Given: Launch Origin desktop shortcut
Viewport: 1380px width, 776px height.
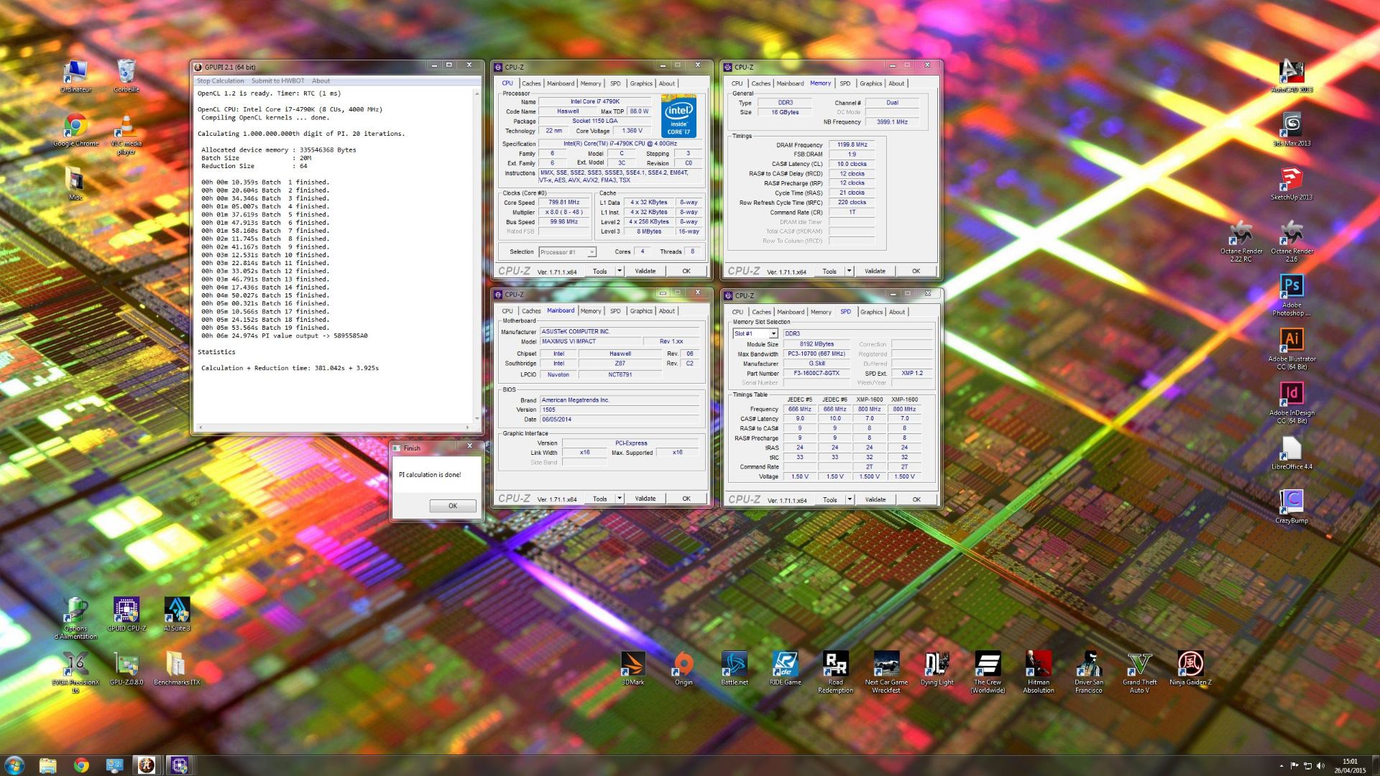Looking at the screenshot, I should point(684,668).
